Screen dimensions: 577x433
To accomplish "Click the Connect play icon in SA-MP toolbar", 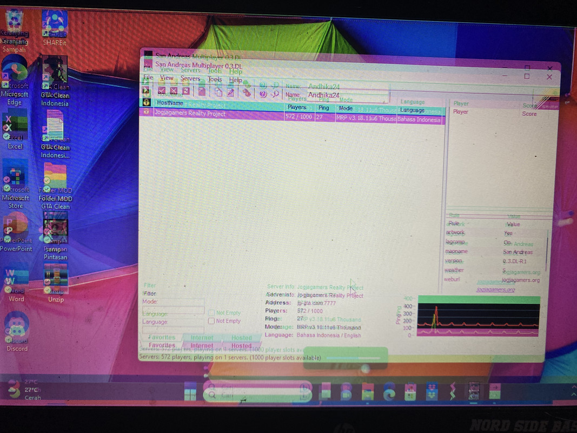I will 145,90.
